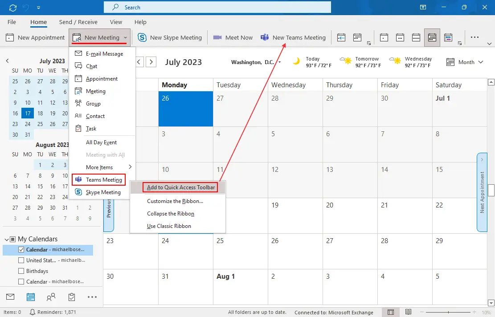The image size is (495, 317).
Task: Select Group in the dropdown menu
Action: (102, 103)
